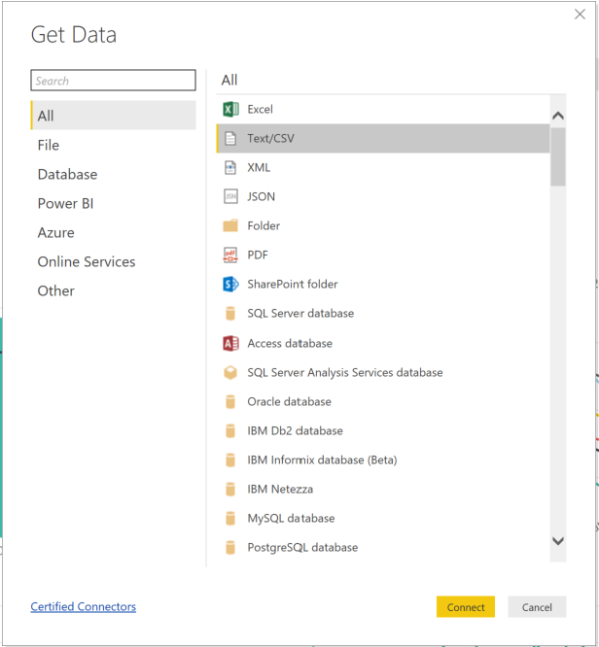Viewport: 599px width, 647px height.
Task: Click the scroll up arrow
Action: tap(558, 116)
